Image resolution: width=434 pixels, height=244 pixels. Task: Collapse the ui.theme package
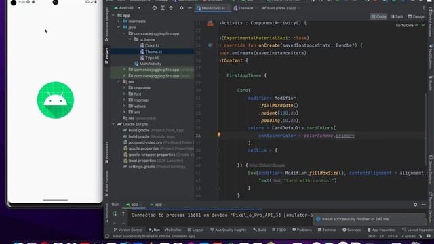click(x=130, y=39)
